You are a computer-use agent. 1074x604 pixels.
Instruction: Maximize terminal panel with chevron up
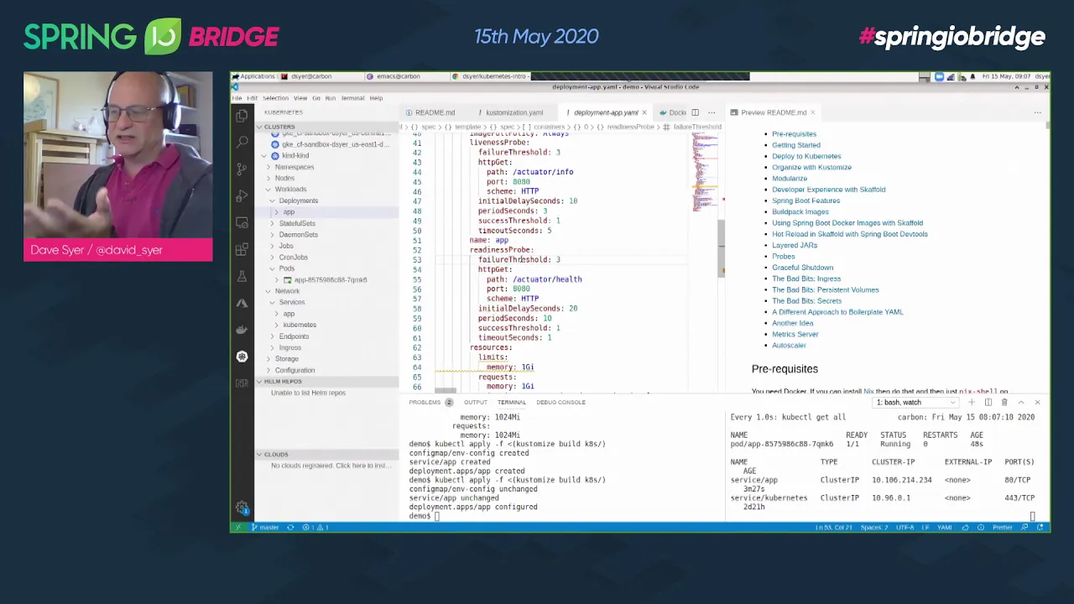[1021, 403]
